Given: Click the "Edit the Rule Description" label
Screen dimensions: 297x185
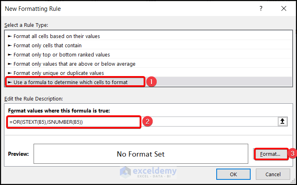Looking at the screenshot, I should (34, 99).
